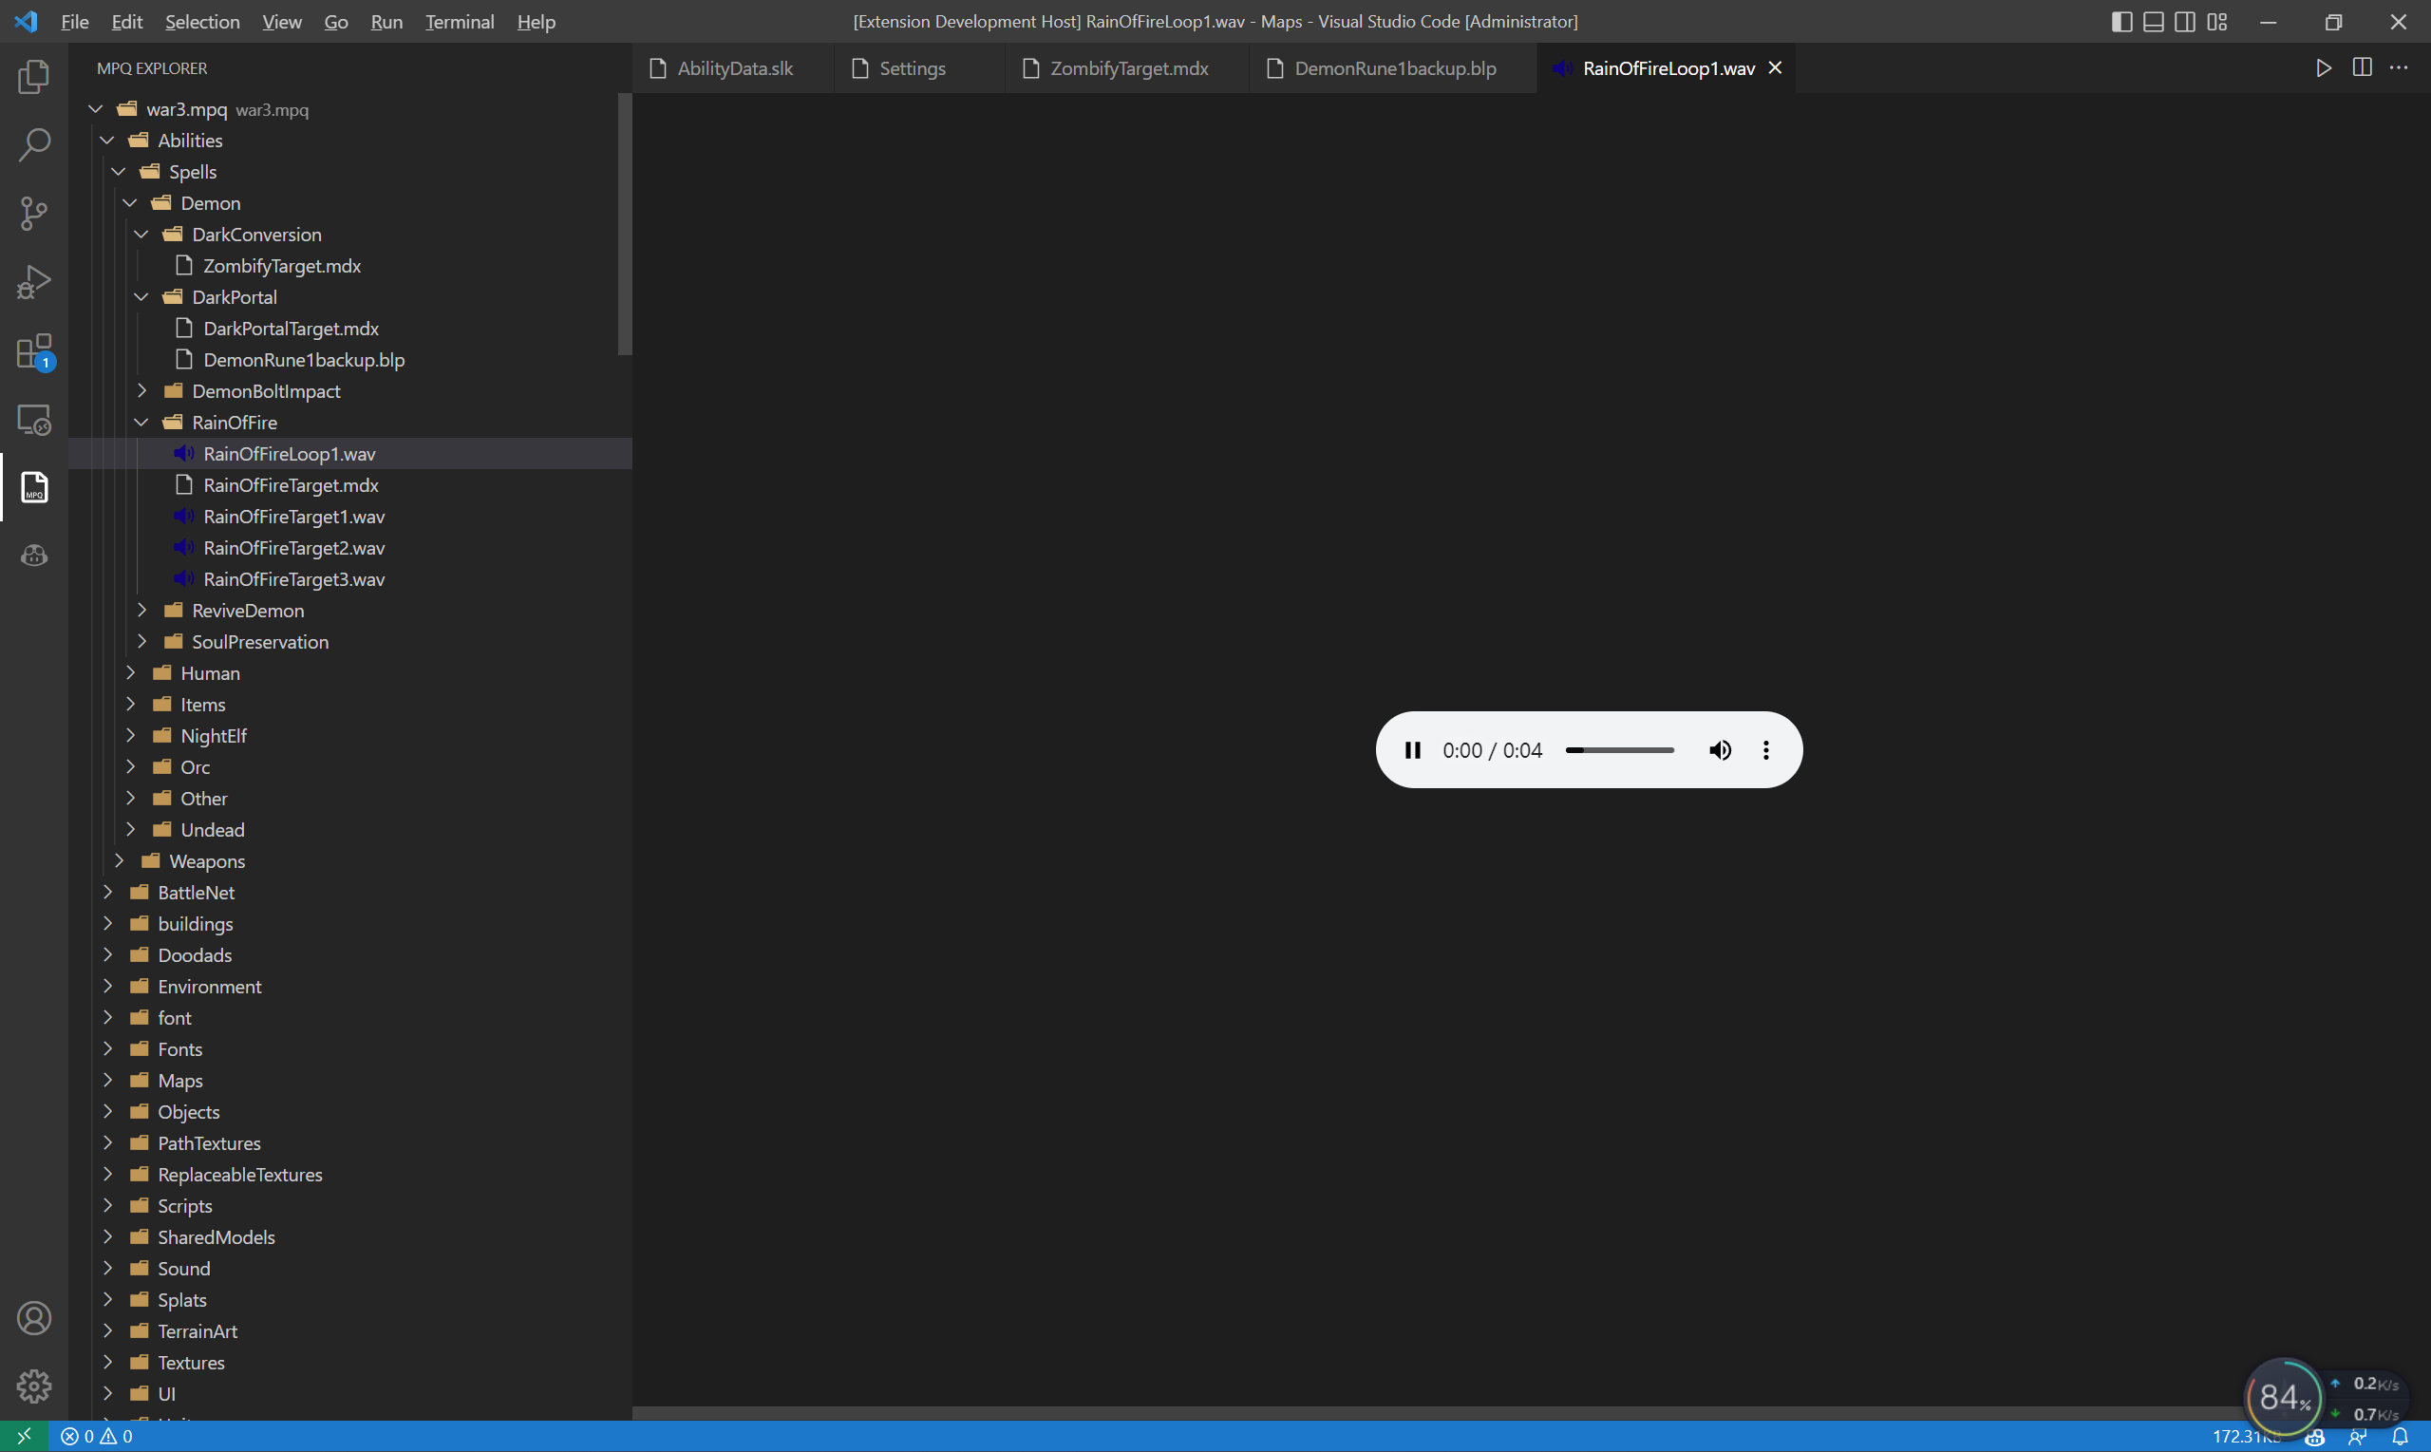Open editor More Actions ellipsis
The image size is (2431, 1452).
[2399, 67]
